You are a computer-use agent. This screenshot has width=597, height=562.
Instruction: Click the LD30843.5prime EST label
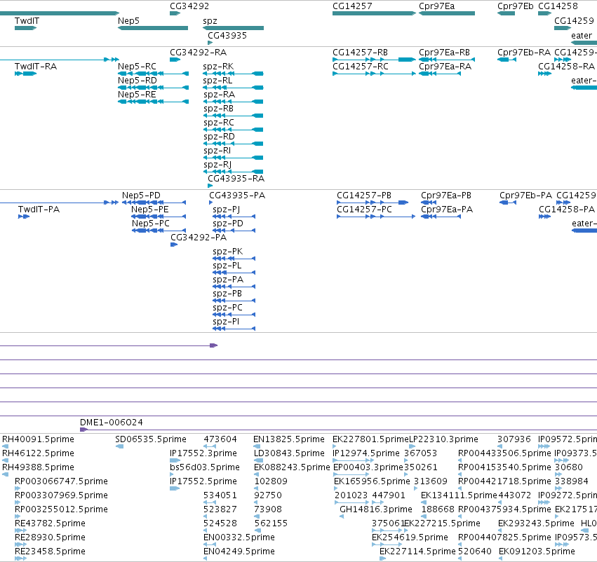(x=289, y=453)
